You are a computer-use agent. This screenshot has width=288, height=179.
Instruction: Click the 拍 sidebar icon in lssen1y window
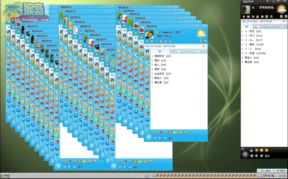[x=147, y=70]
